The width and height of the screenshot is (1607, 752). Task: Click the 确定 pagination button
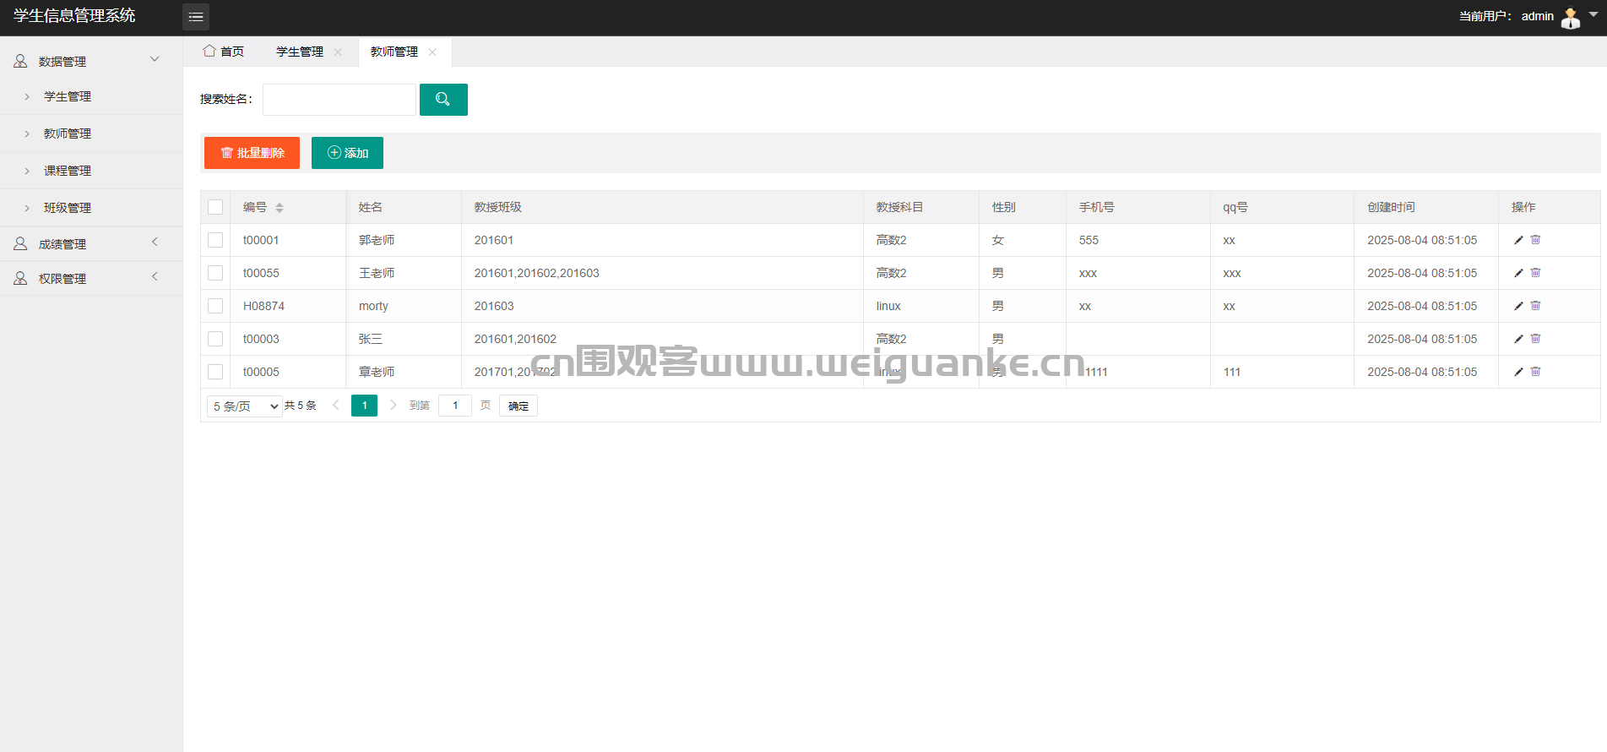[x=518, y=406]
